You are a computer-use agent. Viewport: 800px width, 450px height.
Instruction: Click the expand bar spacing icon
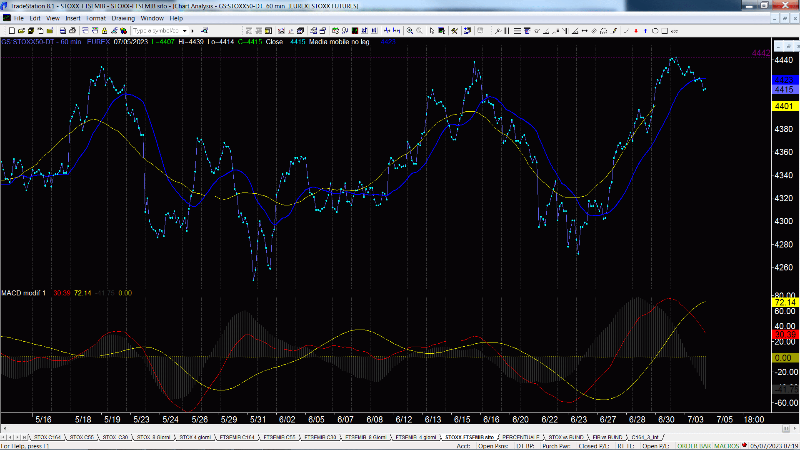tap(397, 30)
